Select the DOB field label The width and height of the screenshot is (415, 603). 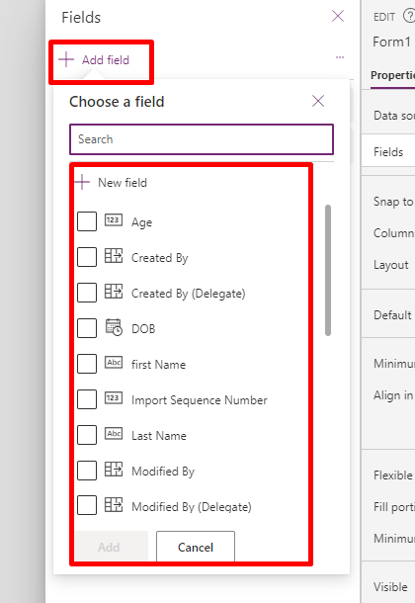143,329
